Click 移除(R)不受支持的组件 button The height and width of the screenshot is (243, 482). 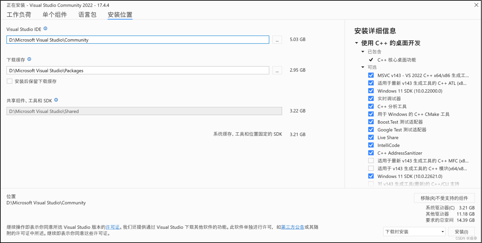pos(444,198)
